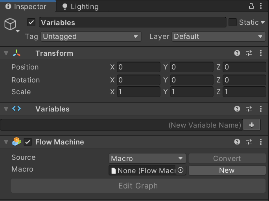The width and height of the screenshot is (269, 201).
Task: Click the GameObject cube icon
Action: [10, 24]
